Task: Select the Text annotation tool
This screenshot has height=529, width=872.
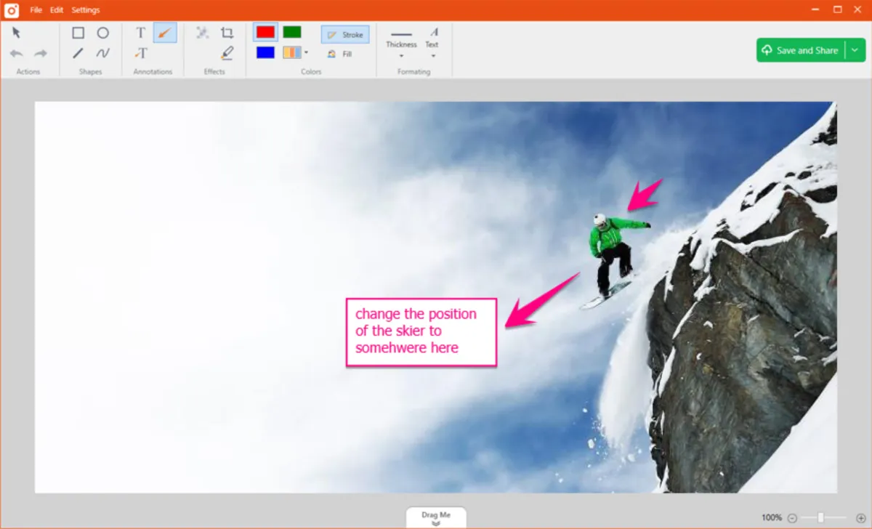Action: tap(141, 33)
